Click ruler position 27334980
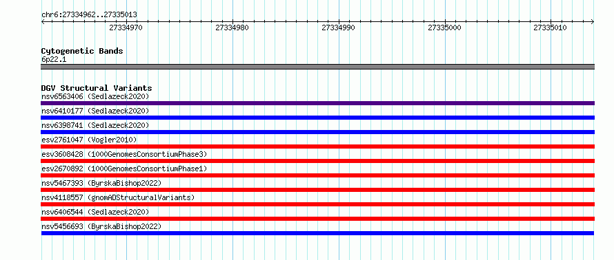Screen dimensions: 614x260 pos(232,28)
